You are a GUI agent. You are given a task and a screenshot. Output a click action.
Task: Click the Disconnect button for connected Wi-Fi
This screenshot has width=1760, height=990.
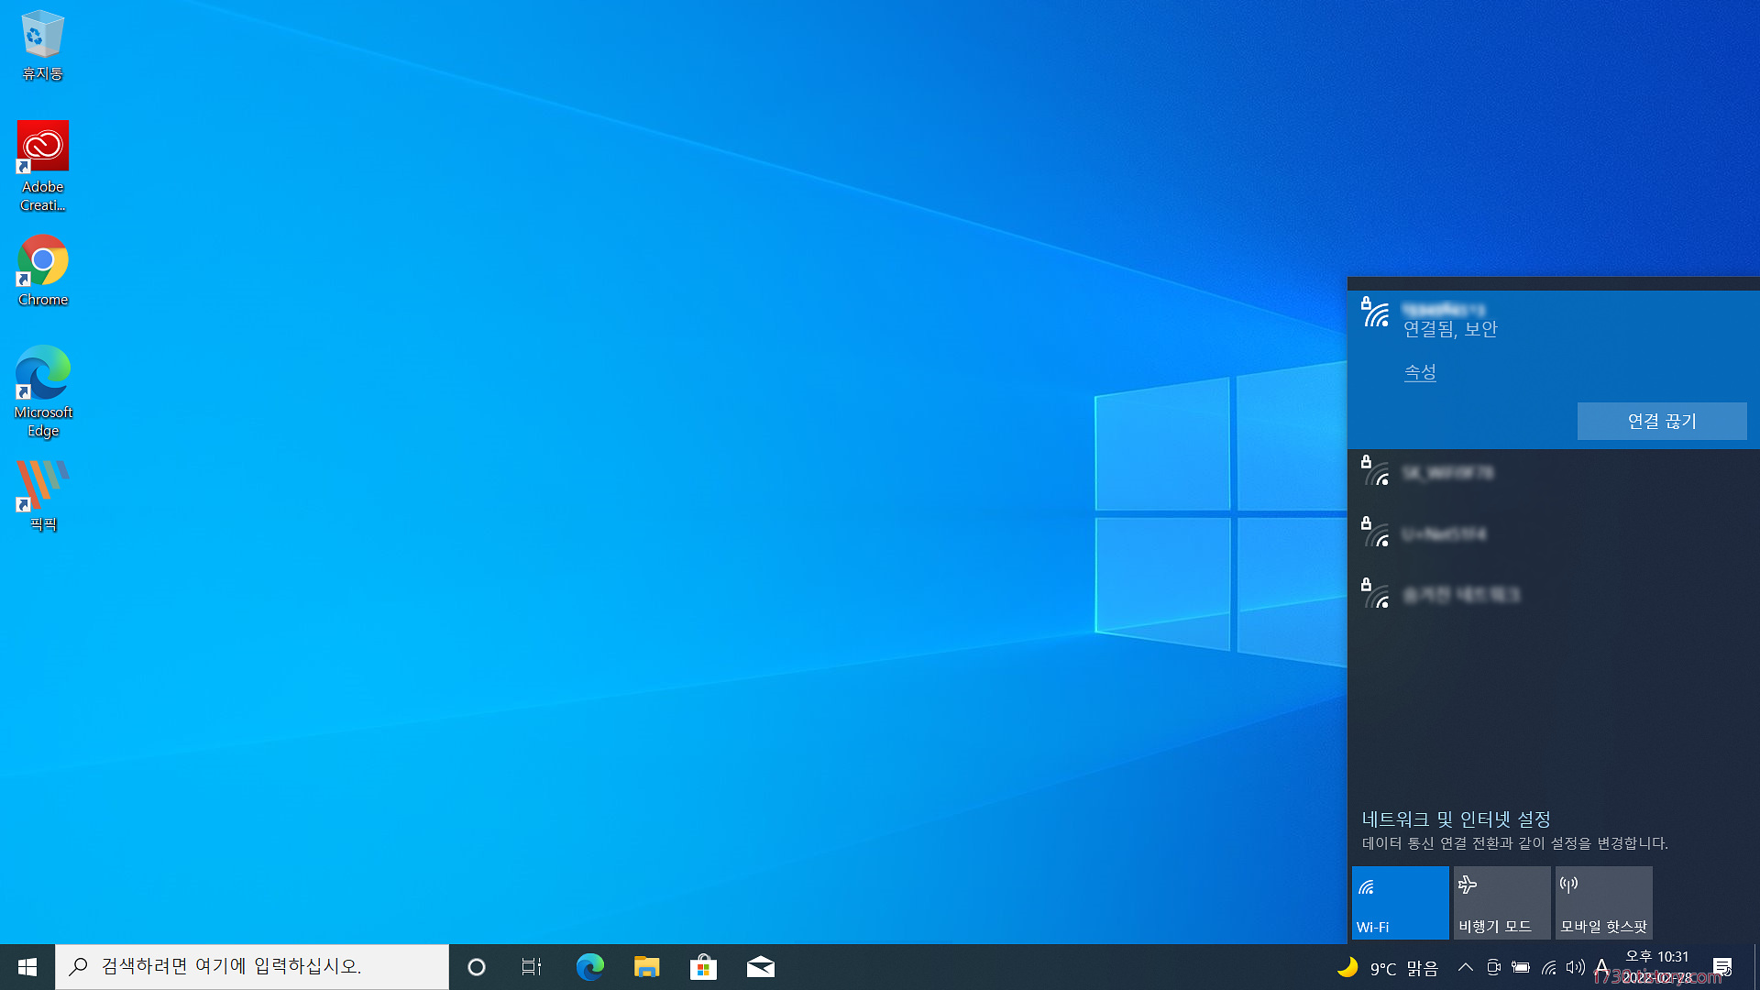pyautogui.click(x=1661, y=421)
